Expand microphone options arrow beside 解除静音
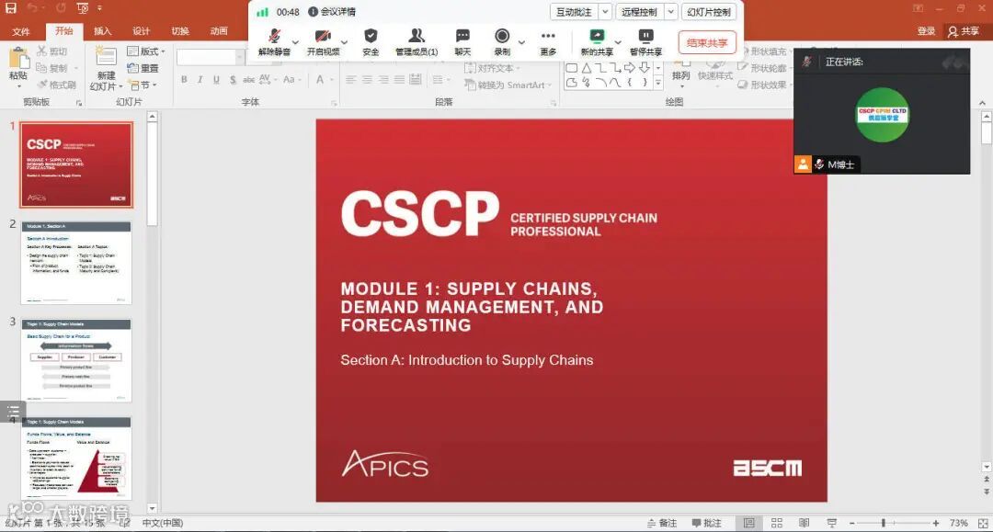 (x=296, y=43)
